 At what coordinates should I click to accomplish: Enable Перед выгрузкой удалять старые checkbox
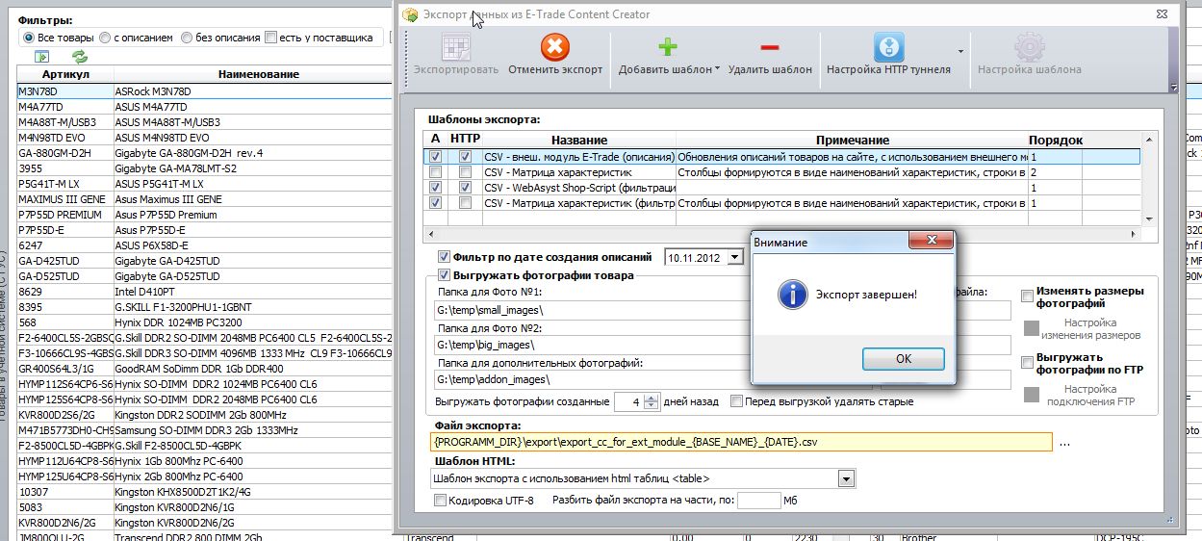tap(737, 401)
